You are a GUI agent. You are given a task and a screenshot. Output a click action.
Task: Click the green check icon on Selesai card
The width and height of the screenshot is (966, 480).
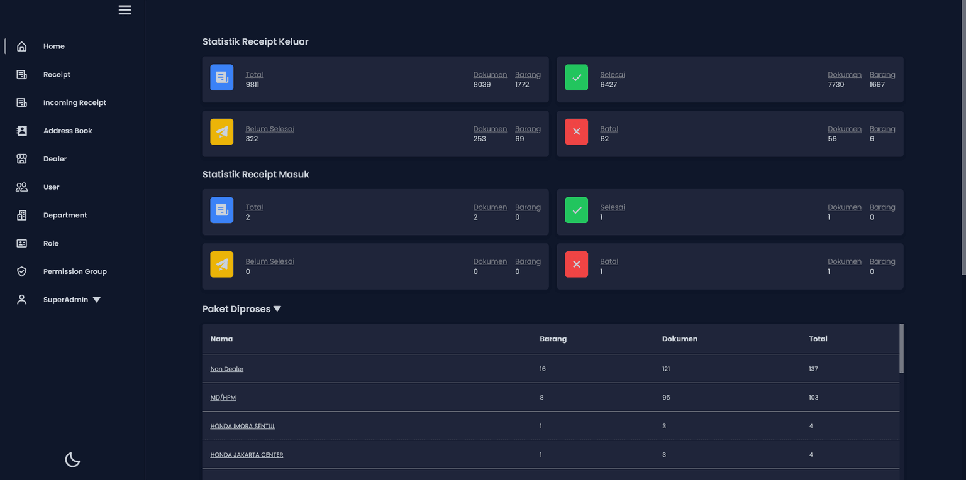point(576,77)
